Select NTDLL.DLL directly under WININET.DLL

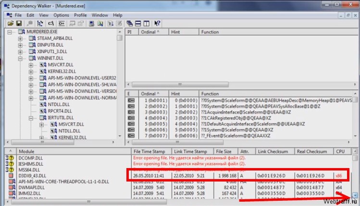pos(59,104)
